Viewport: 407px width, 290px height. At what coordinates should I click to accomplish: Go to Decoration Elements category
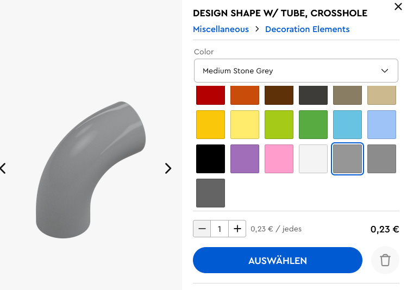click(x=308, y=29)
